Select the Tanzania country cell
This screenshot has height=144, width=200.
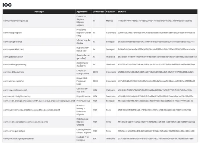coord(111,96)
